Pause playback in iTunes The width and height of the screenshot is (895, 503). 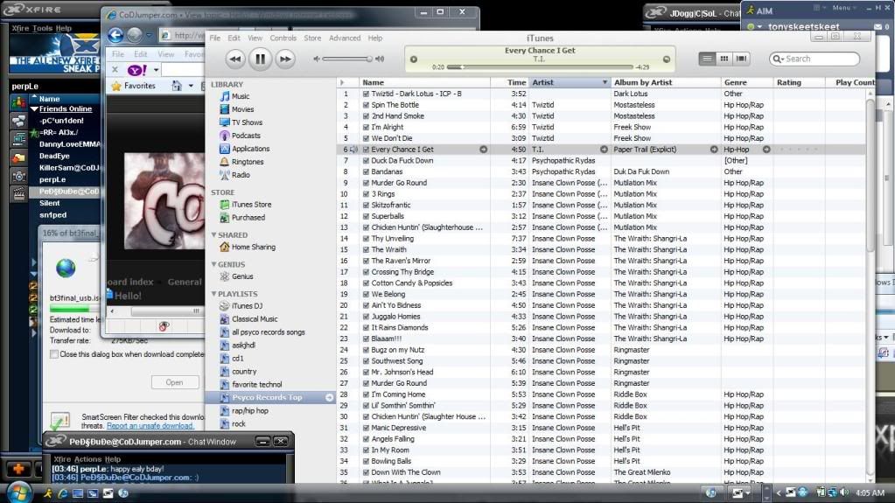coord(260,59)
